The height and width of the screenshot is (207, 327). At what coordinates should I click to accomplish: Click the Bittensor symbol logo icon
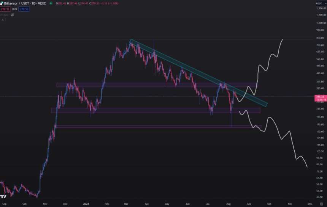click(x=2, y=3)
